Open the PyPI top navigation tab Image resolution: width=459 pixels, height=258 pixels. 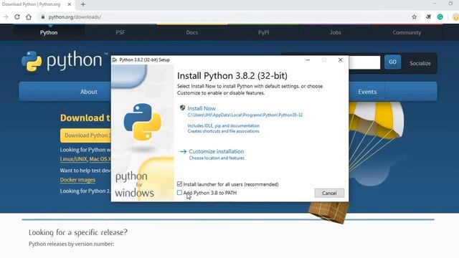[x=263, y=32]
